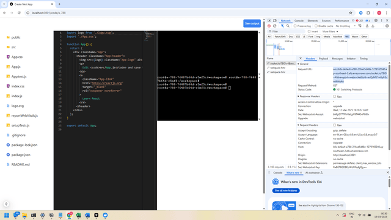The width and height of the screenshot is (391, 220).
Task: Toggle the All request type filter
Action: click(x=269, y=37)
